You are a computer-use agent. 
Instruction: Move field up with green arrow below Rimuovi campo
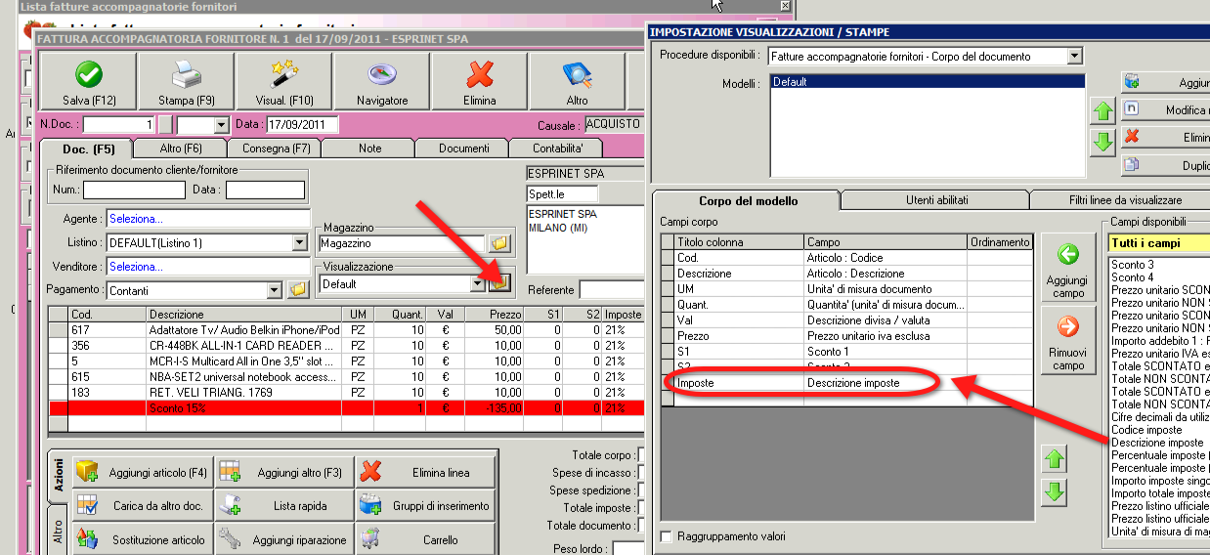pos(1054,459)
